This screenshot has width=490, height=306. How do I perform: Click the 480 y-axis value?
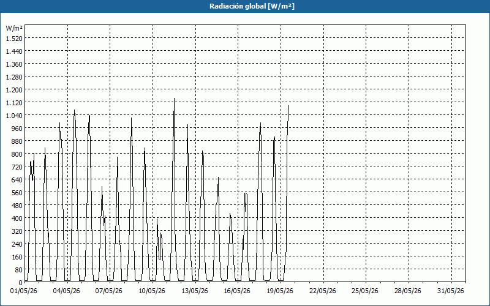[17, 206]
